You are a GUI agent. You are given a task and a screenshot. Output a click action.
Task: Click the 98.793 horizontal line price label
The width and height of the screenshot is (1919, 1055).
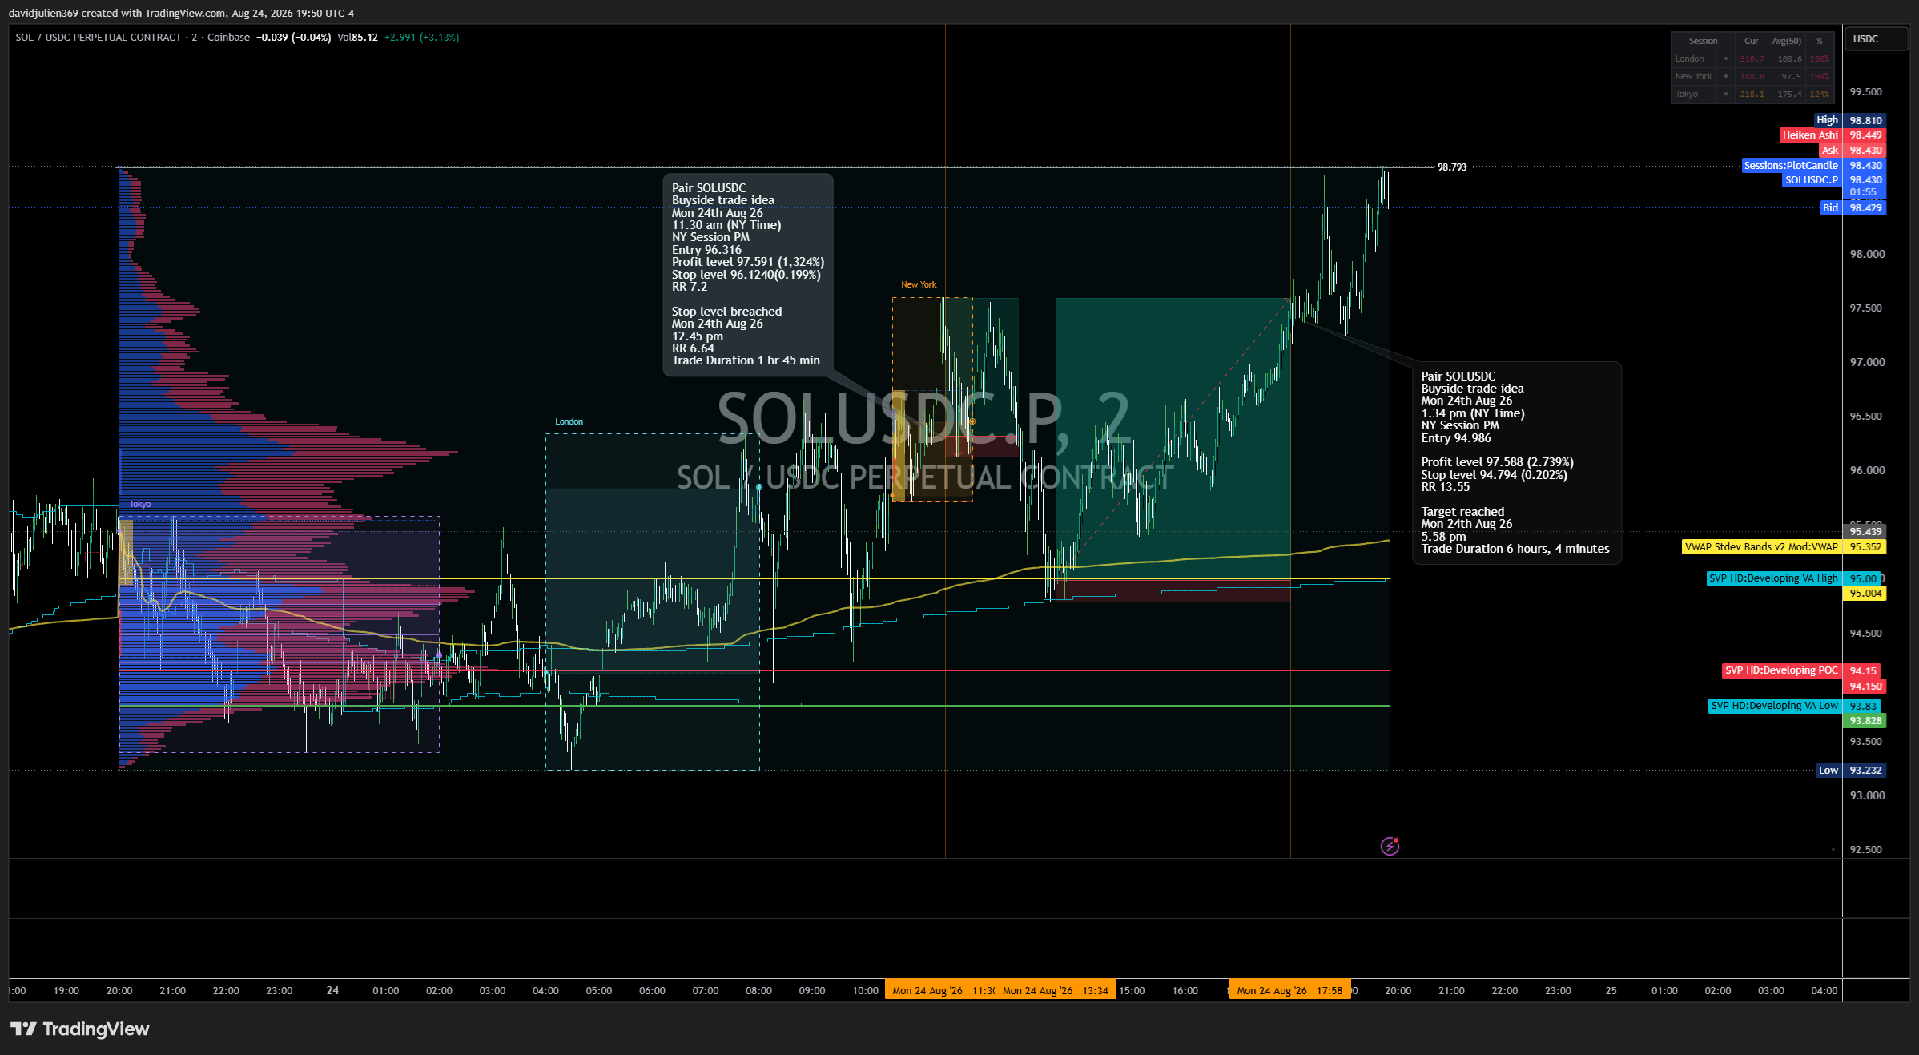1452,167
